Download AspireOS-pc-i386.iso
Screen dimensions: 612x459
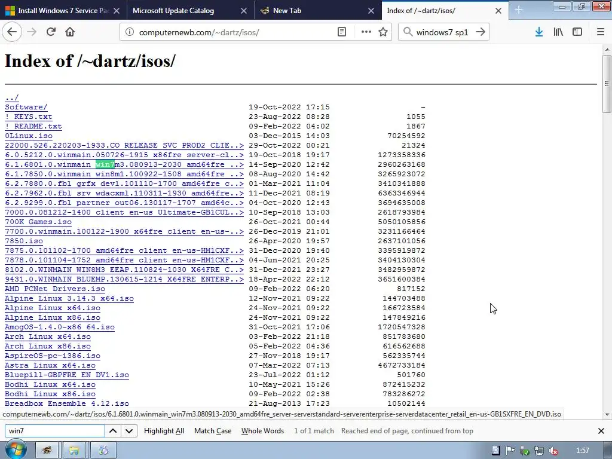click(x=53, y=356)
